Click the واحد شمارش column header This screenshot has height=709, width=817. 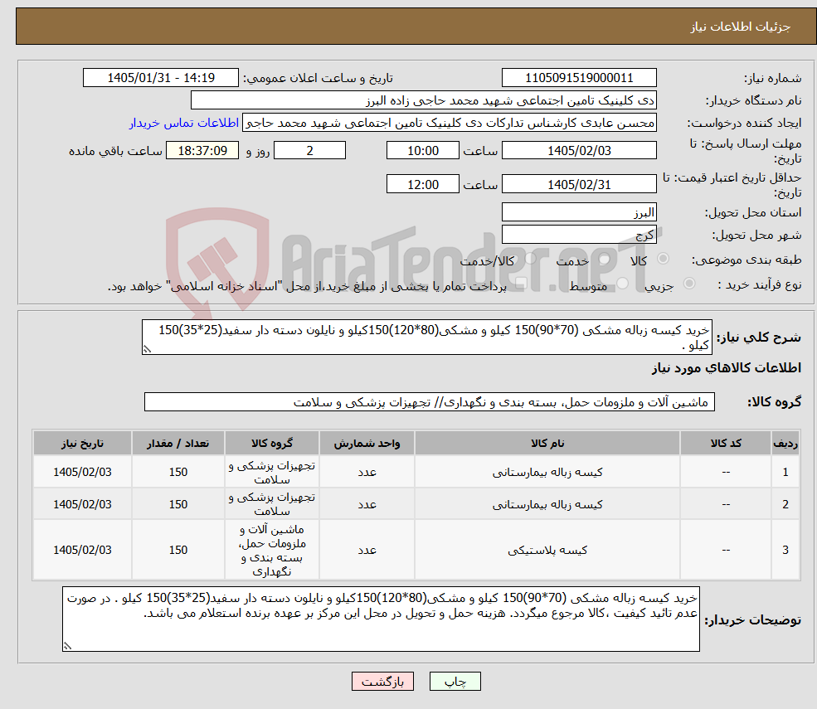pyautogui.click(x=367, y=444)
